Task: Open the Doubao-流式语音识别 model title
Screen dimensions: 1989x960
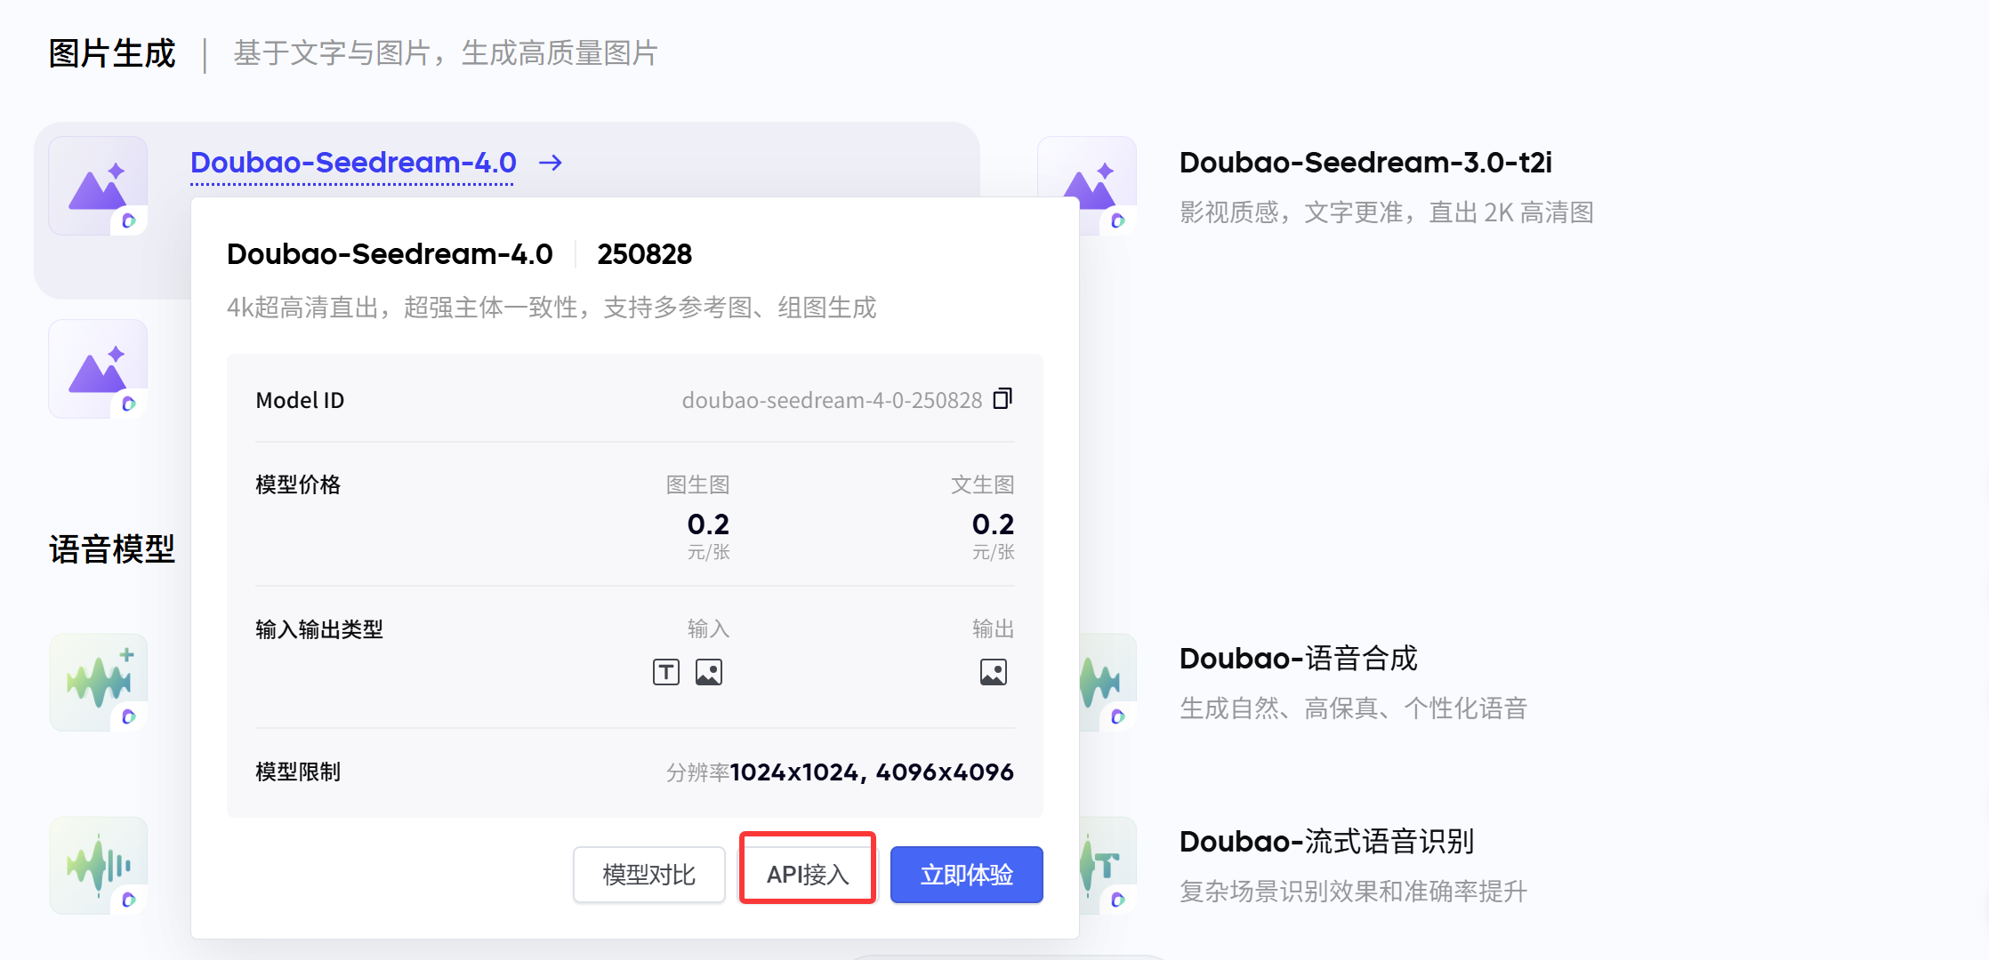Action: tap(1327, 841)
